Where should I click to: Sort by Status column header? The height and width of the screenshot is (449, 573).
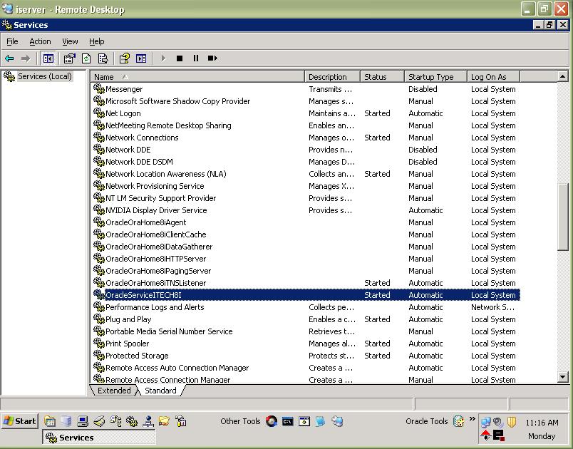coord(382,77)
